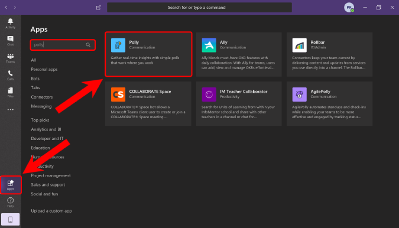
Task: Click the mobile device download icon
Action: point(10,219)
